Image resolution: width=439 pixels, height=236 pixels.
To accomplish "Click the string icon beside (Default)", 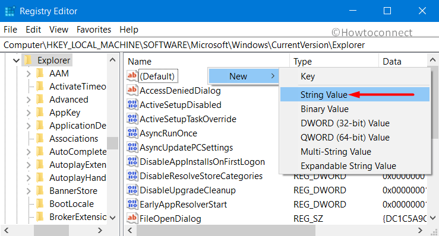I will pyautogui.click(x=132, y=76).
